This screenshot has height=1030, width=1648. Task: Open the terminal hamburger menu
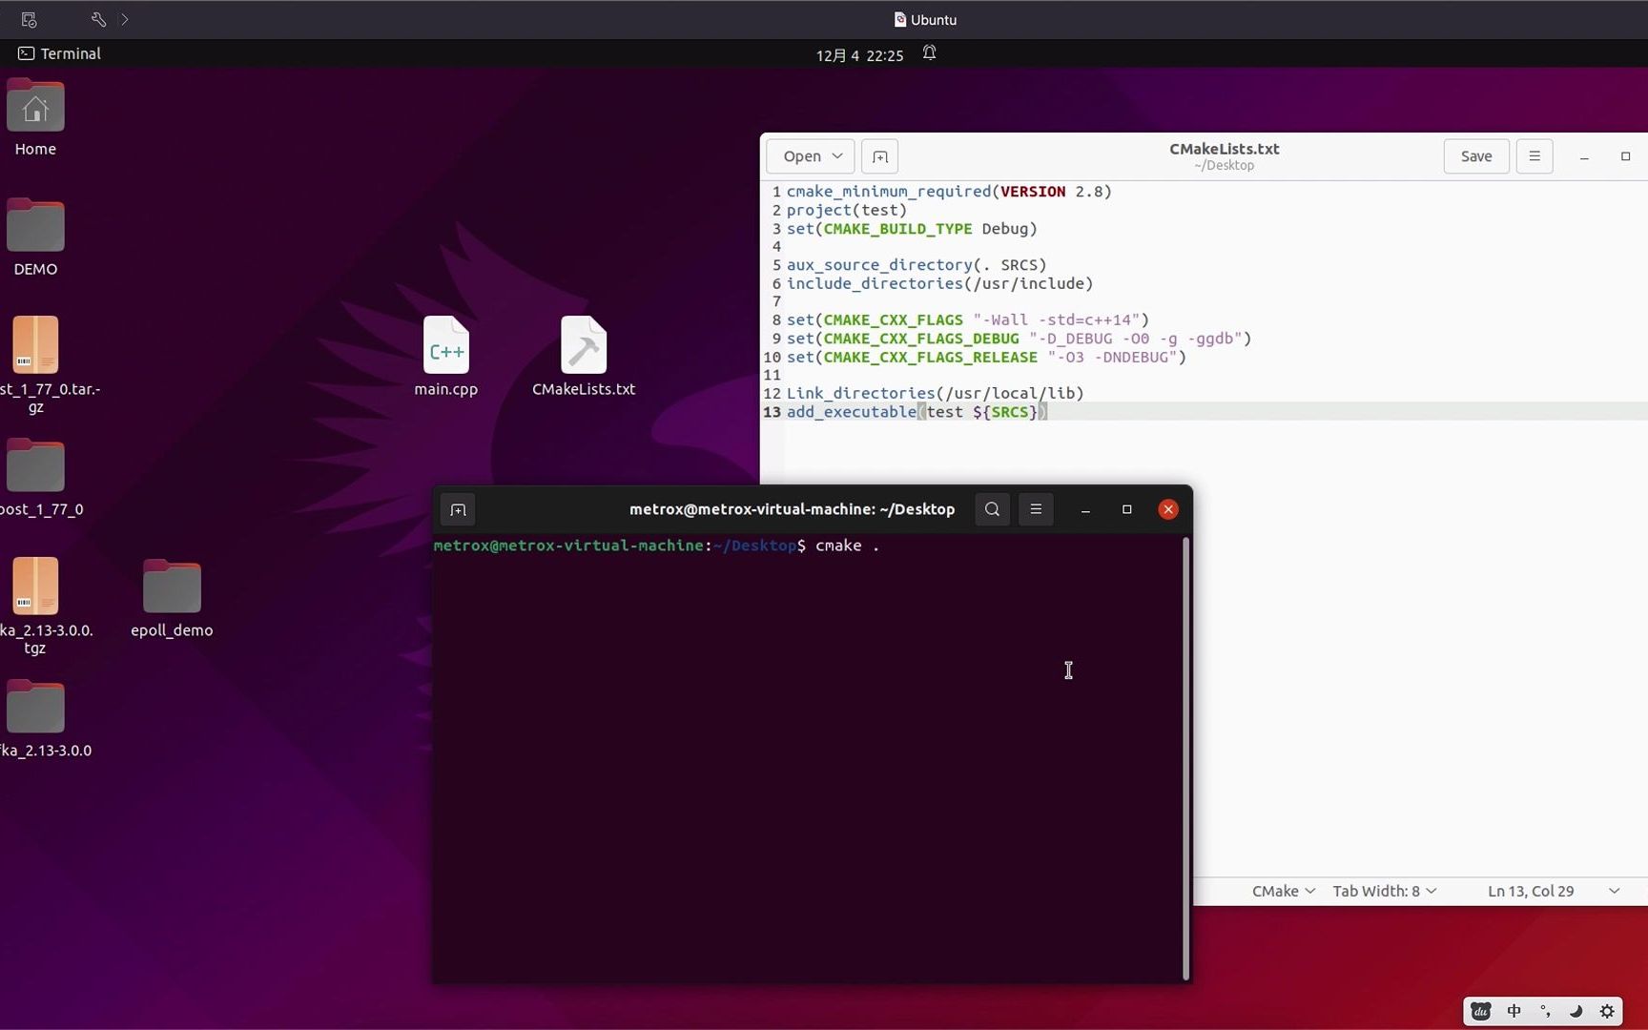[1036, 509]
